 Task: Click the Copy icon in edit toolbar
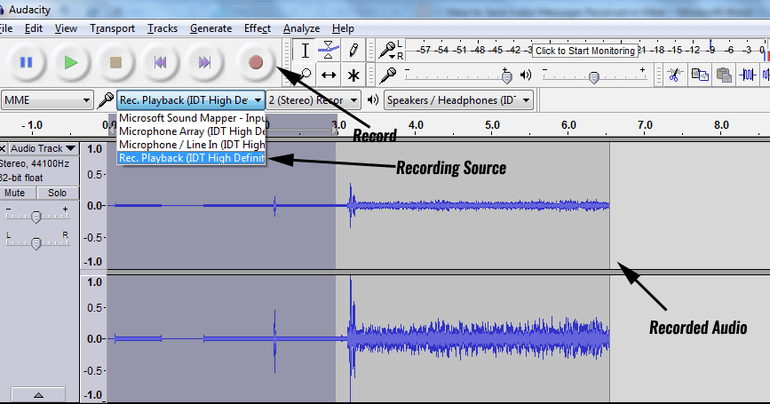coord(700,75)
